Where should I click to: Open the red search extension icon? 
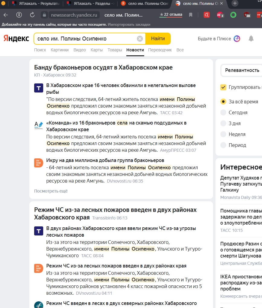207,15
